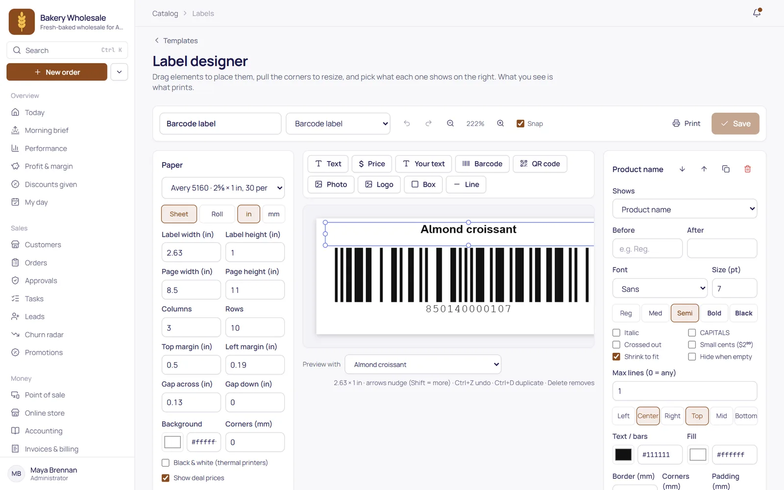Uncheck Shrink to fit
Viewport: 784px width, 490px height.
(x=616, y=357)
